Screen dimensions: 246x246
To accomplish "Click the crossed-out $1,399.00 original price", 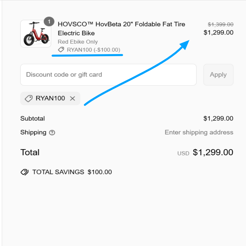I will click(220, 25).
